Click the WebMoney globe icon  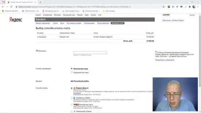(x=74, y=98)
